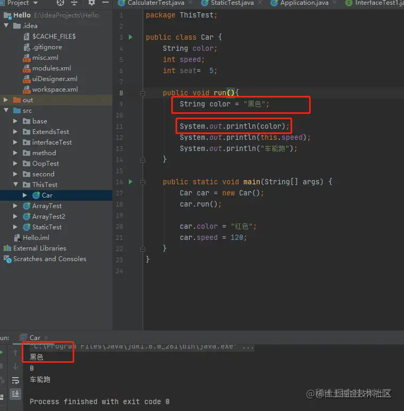The image size is (404, 411).
Task: Expand the out folder
Action: 5,100
